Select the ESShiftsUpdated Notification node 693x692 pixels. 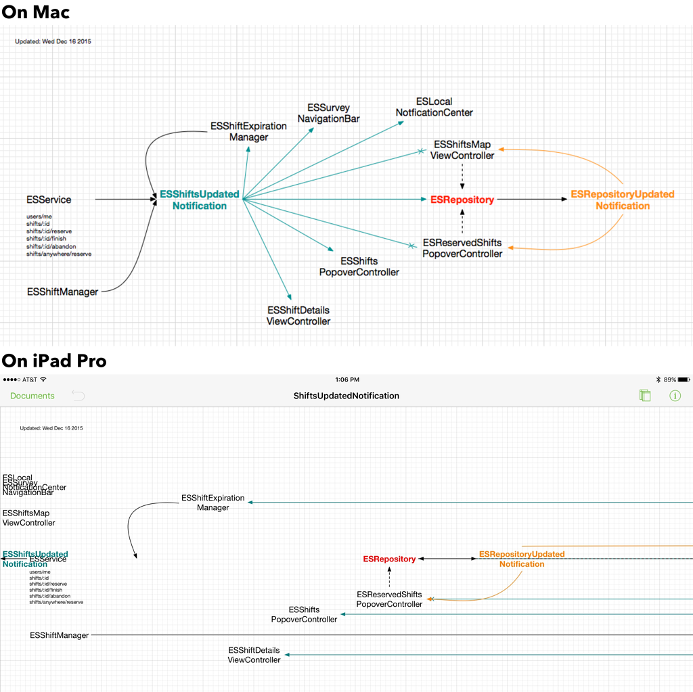(x=199, y=200)
